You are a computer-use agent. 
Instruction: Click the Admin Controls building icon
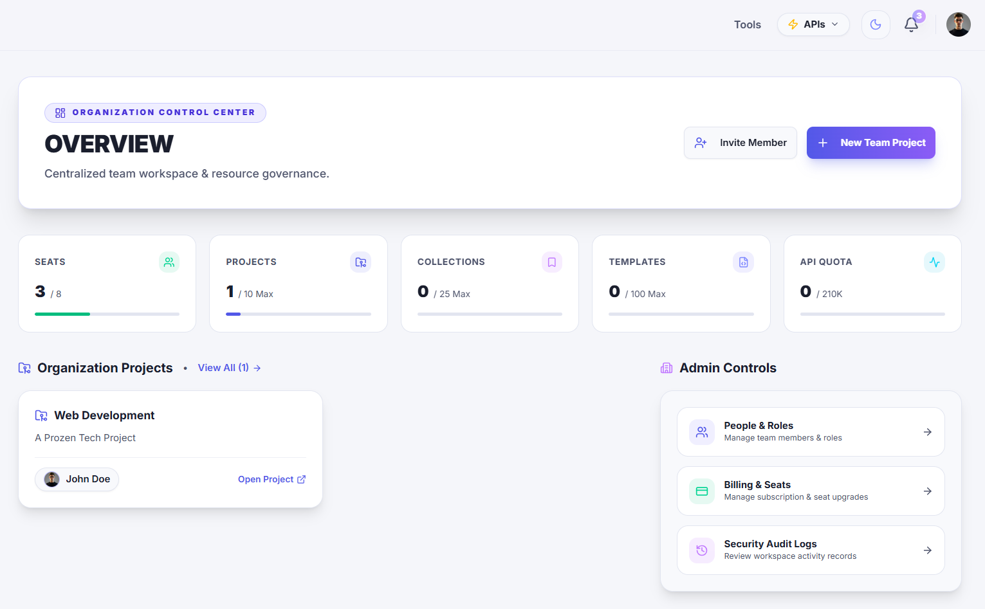tap(667, 368)
